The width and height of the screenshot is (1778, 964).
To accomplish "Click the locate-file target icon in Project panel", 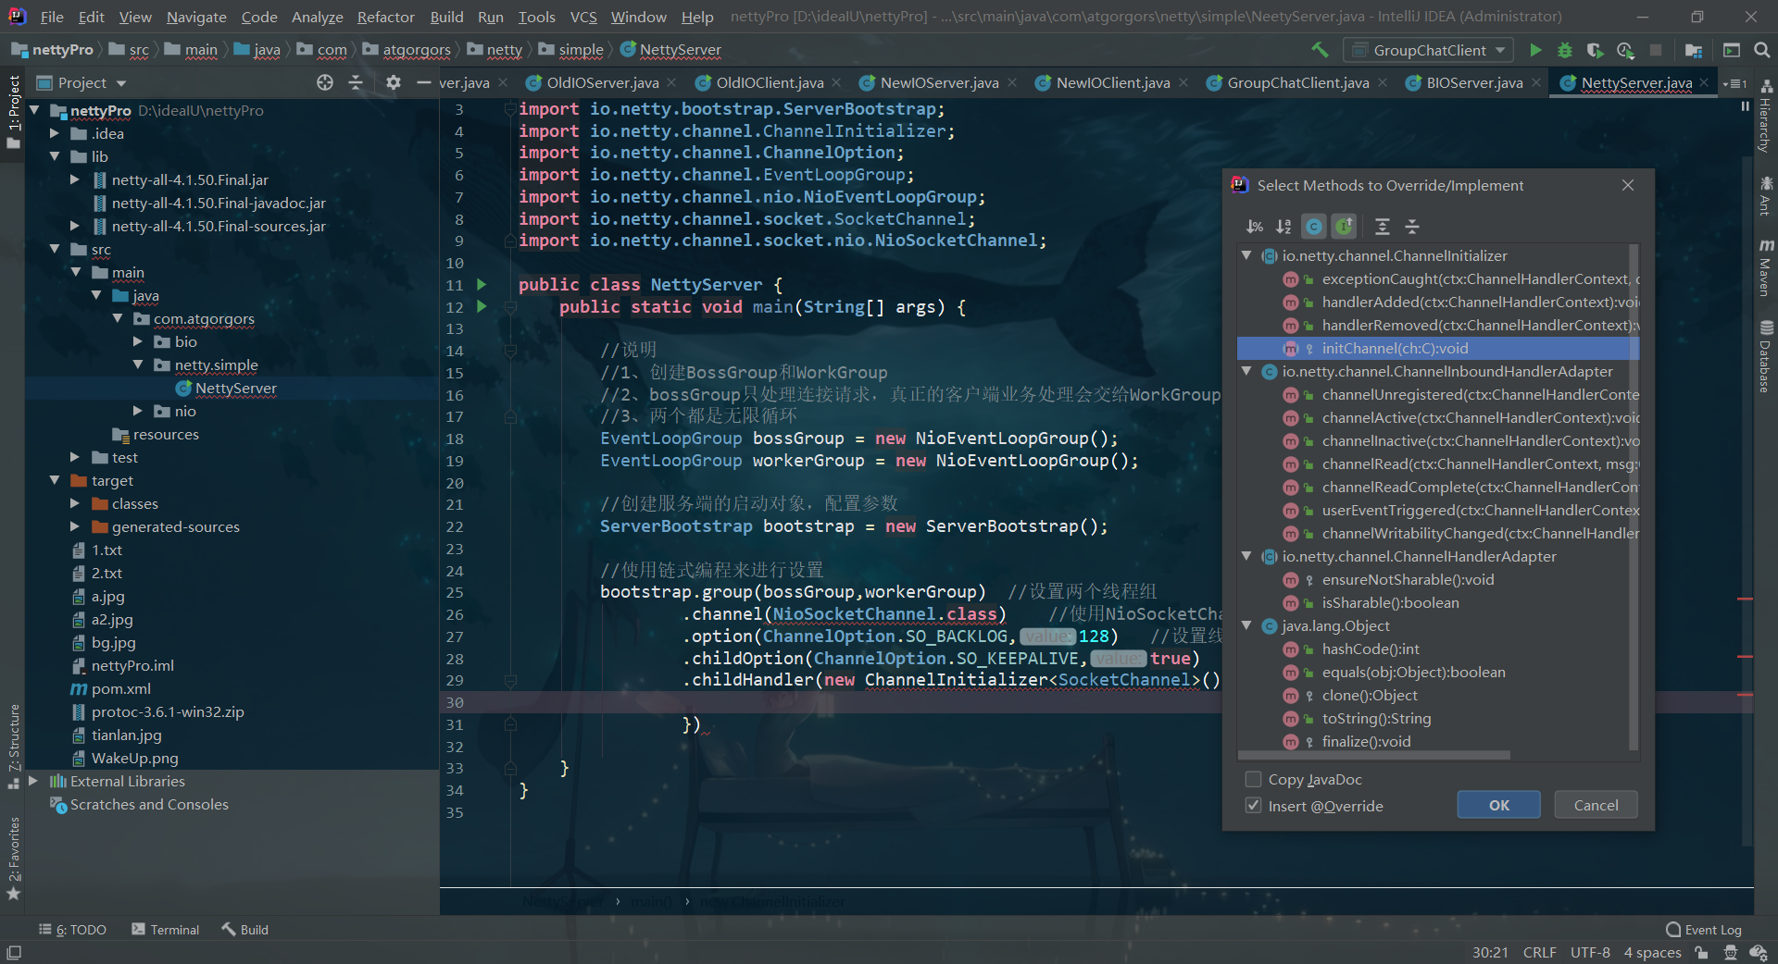I will tap(324, 82).
